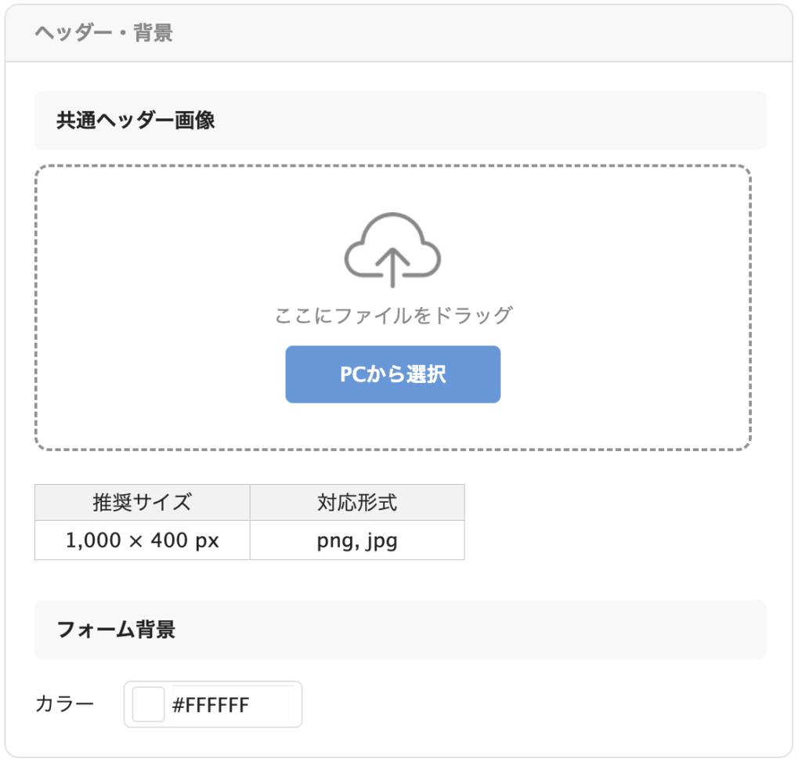Click the 対応形式 table header
The image size is (802, 766).
(x=357, y=502)
